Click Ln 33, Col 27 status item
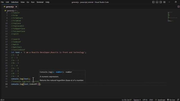 coord(127,100)
